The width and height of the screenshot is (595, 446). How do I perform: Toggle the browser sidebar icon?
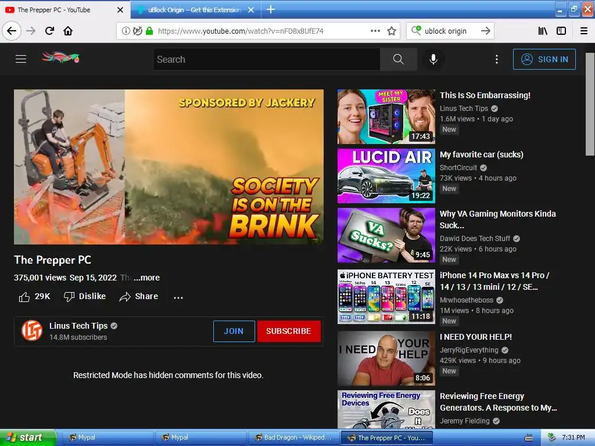coord(561,31)
